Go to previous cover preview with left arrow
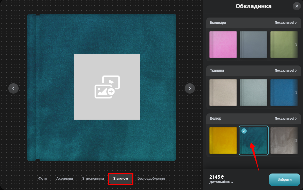The image size is (303, 190). pyautogui.click(x=13, y=88)
